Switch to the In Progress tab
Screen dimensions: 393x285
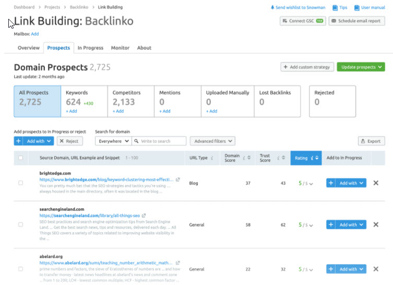tap(90, 48)
